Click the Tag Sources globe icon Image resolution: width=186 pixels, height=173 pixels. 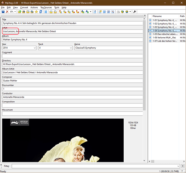pos(122,12)
